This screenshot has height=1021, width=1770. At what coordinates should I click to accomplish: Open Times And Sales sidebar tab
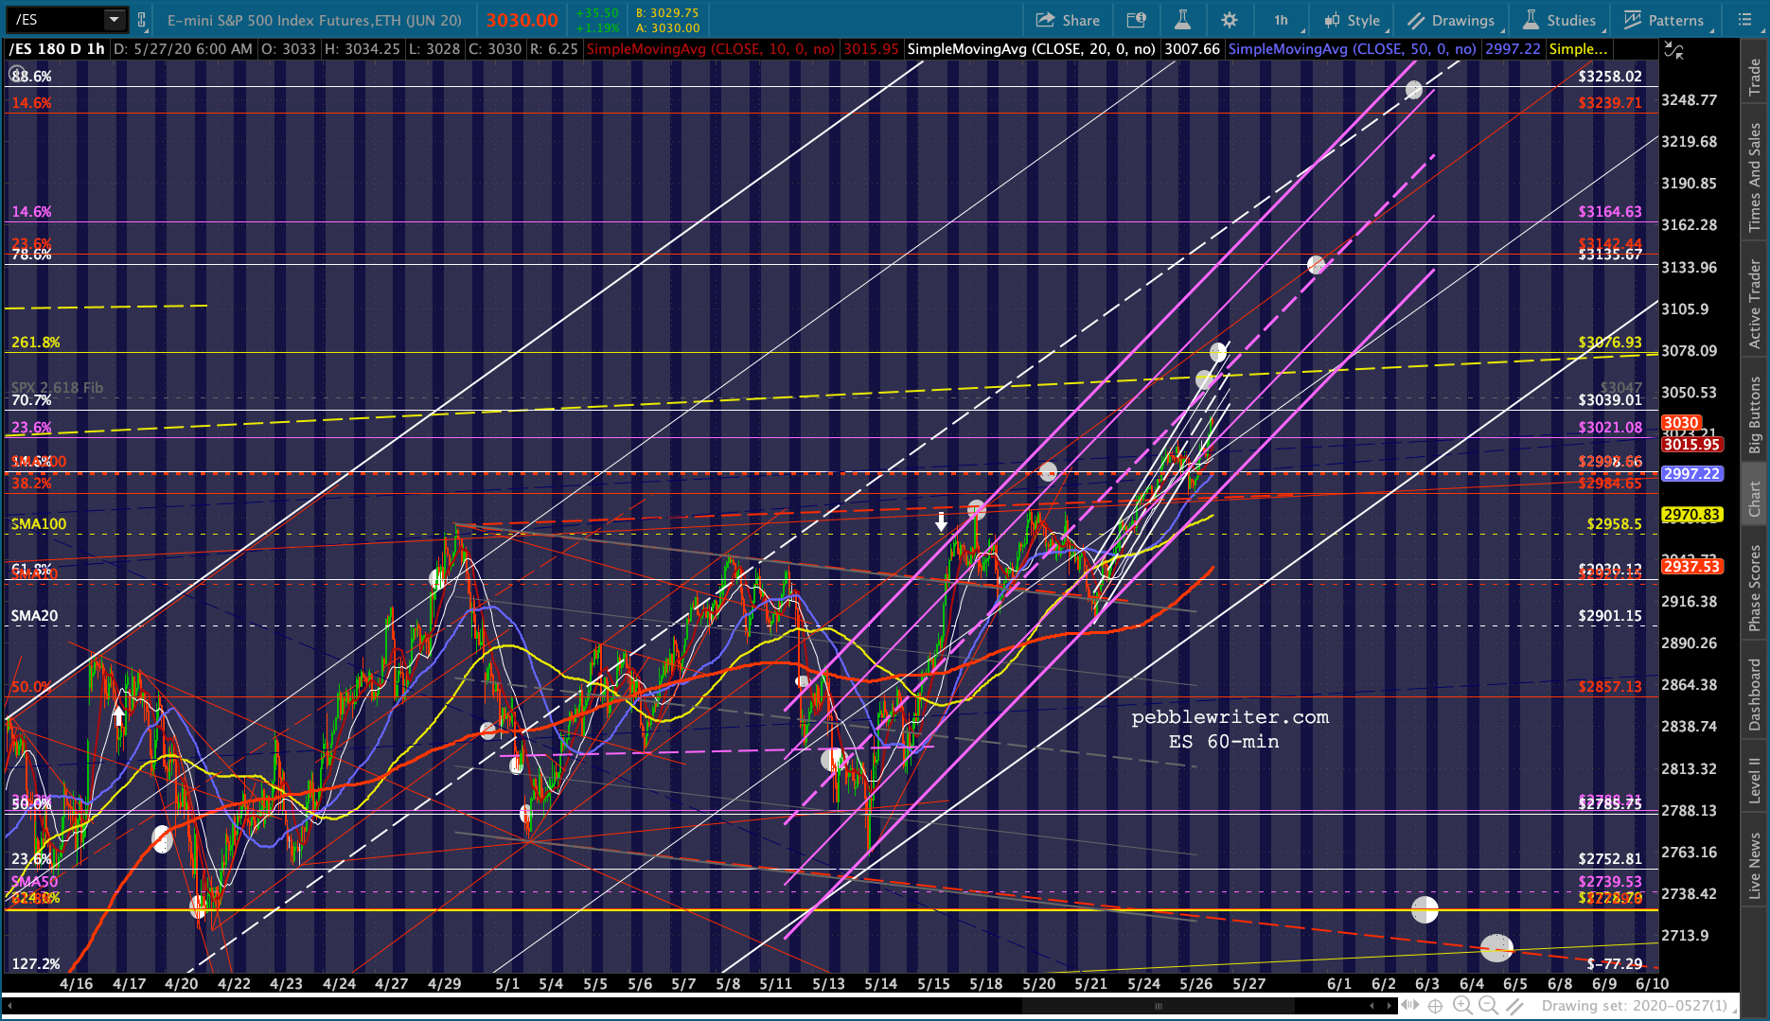(x=1755, y=177)
